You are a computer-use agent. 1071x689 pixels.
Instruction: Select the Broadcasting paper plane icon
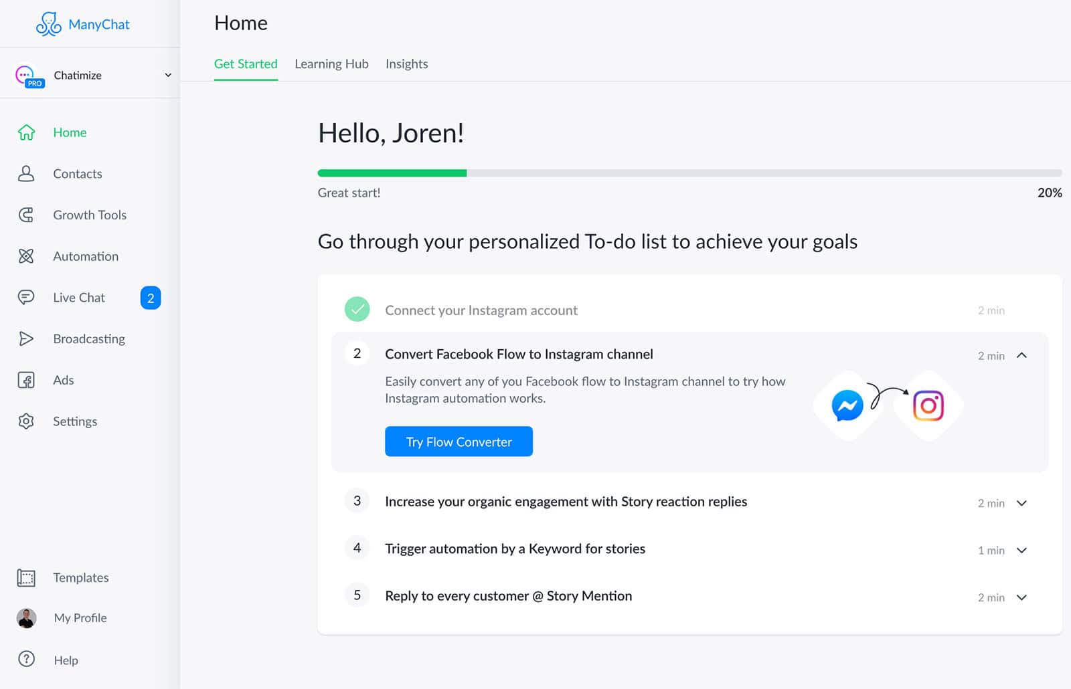26,338
